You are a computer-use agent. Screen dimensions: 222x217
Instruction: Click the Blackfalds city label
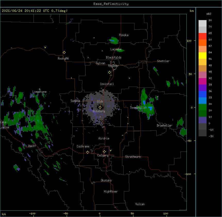tap(114, 57)
